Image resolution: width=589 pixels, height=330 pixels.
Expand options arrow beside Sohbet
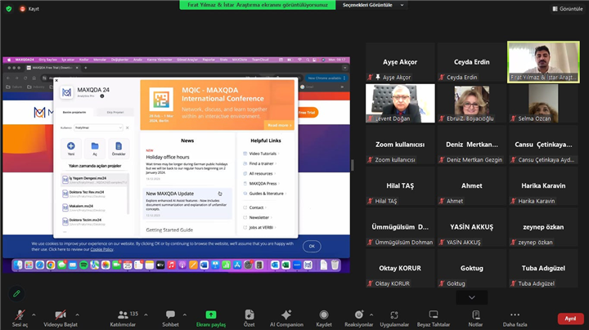click(x=184, y=314)
